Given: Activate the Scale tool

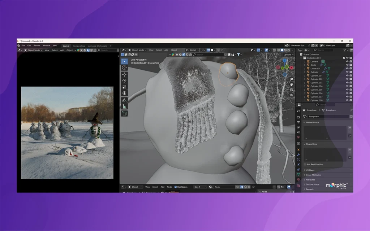Looking at the screenshot, I should (x=124, y=87).
